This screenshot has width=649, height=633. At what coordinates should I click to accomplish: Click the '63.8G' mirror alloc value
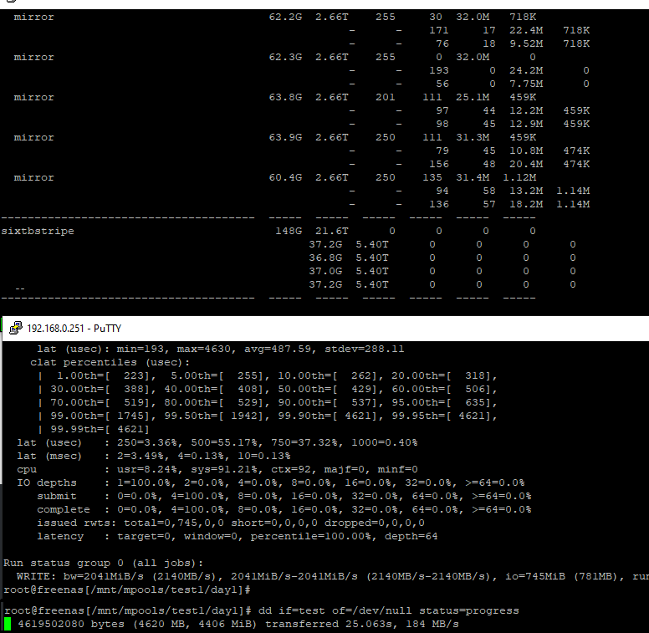(x=285, y=97)
